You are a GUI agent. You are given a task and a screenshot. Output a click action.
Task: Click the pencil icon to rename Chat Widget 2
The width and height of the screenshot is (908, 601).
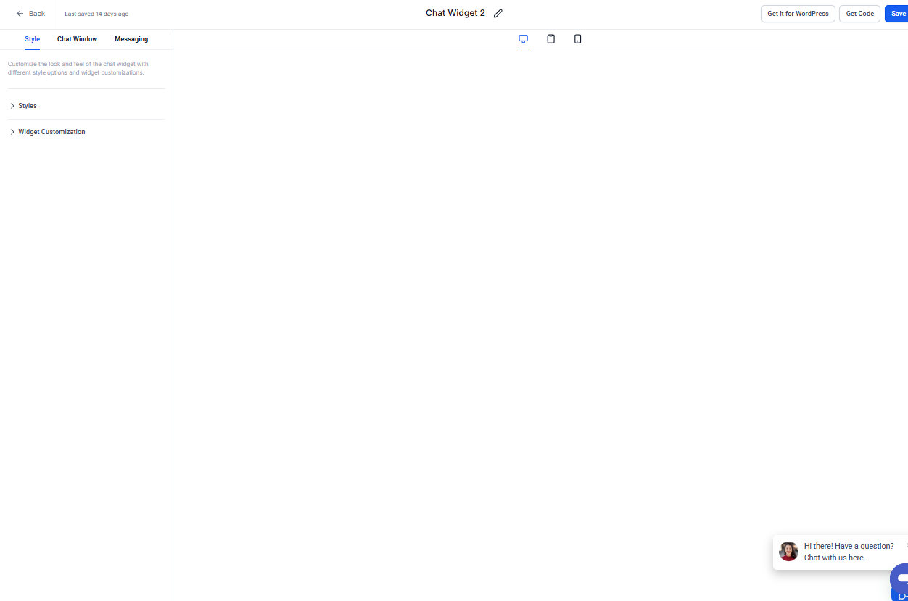tap(498, 14)
